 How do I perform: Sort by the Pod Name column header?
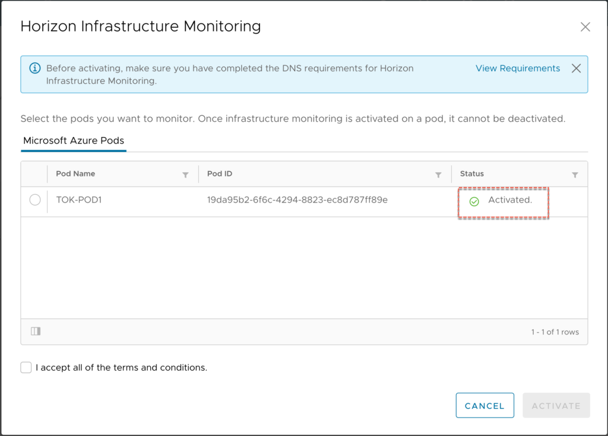pos(76,174)
